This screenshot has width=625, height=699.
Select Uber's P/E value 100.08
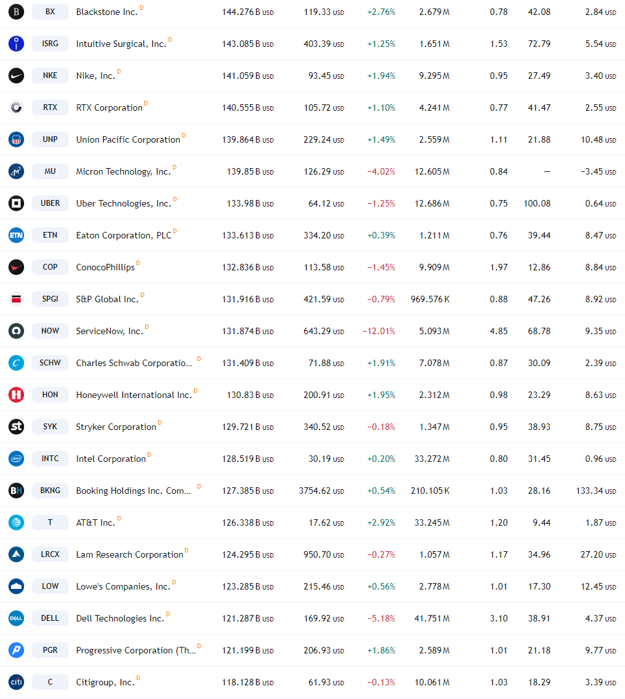(537, 204)
